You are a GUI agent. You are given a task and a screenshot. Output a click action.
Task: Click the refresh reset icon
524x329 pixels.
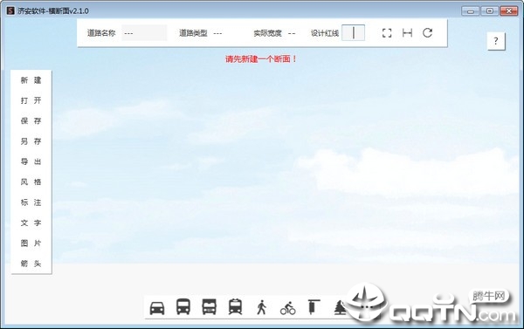tap(427, 33)
